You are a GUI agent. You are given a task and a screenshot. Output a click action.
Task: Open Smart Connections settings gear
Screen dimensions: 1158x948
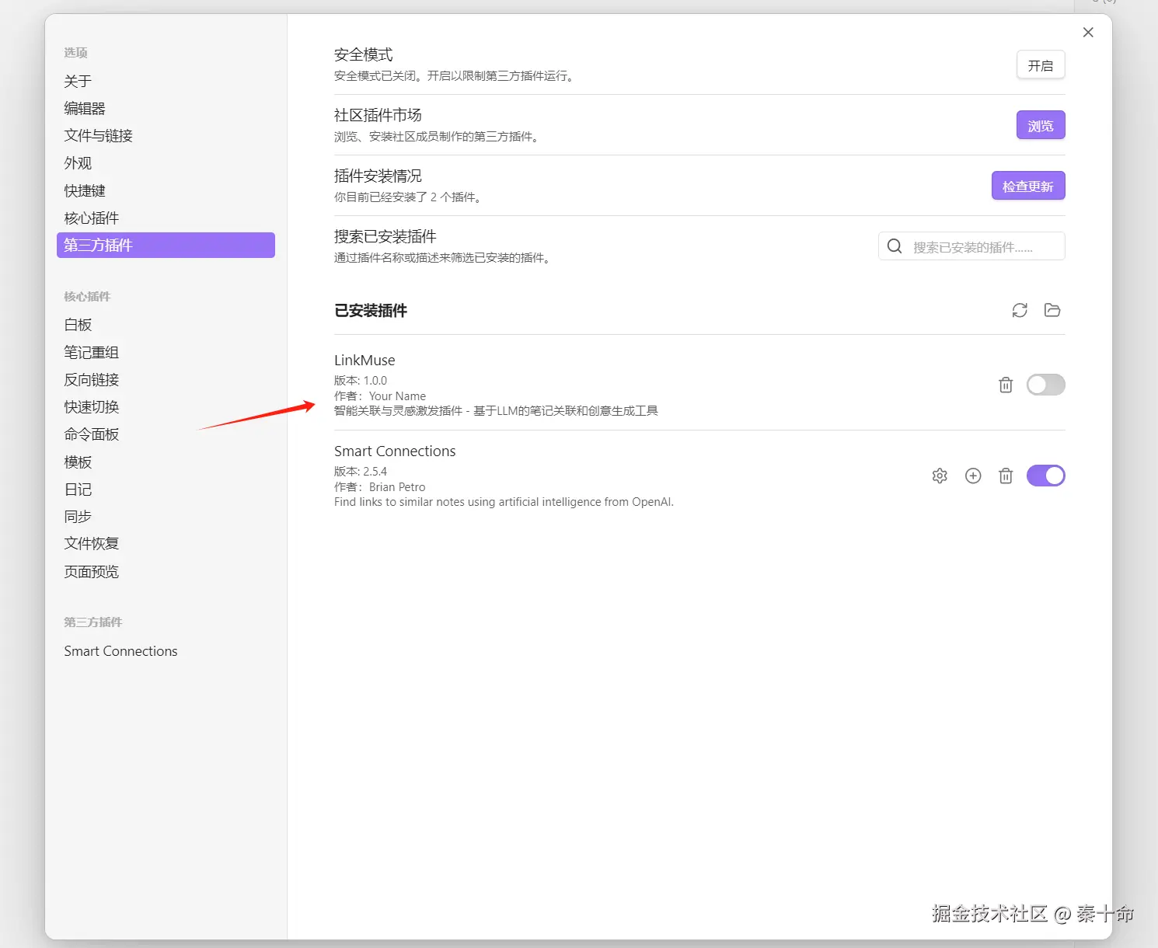coord(940,476)
